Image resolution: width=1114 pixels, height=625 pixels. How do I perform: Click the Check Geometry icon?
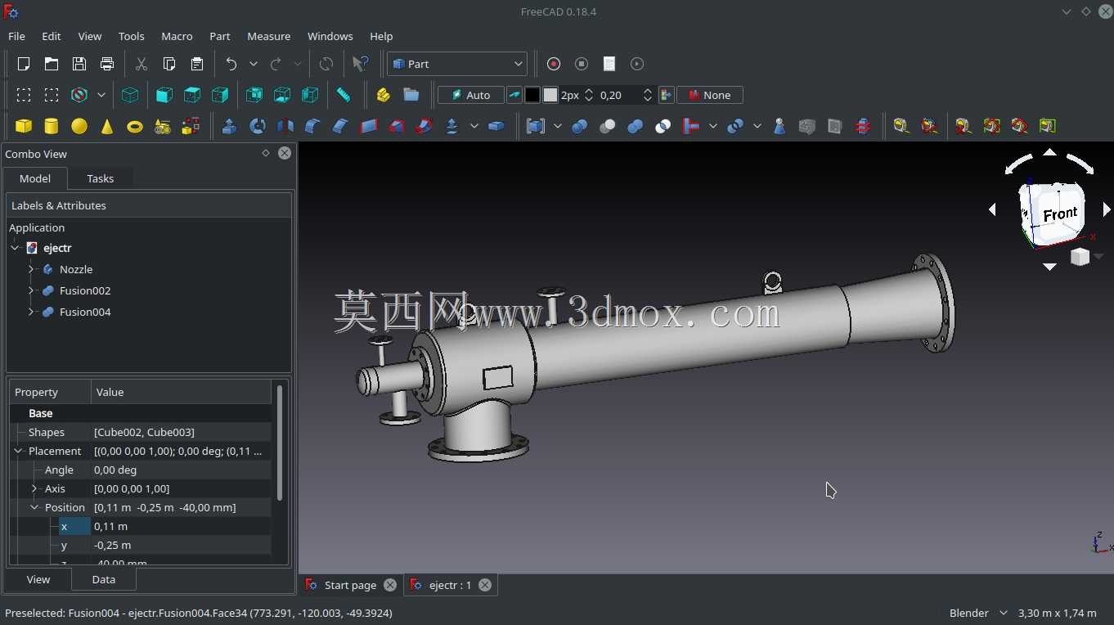tap(779, 126)
